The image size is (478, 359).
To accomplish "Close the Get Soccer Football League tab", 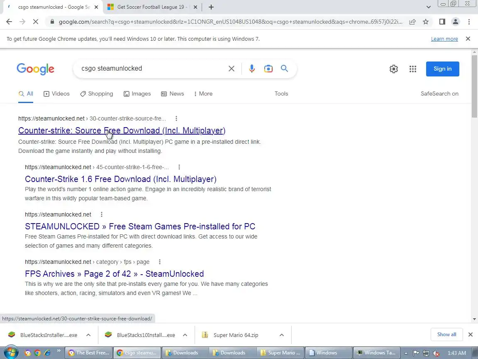I will click(x=195, y=7).
